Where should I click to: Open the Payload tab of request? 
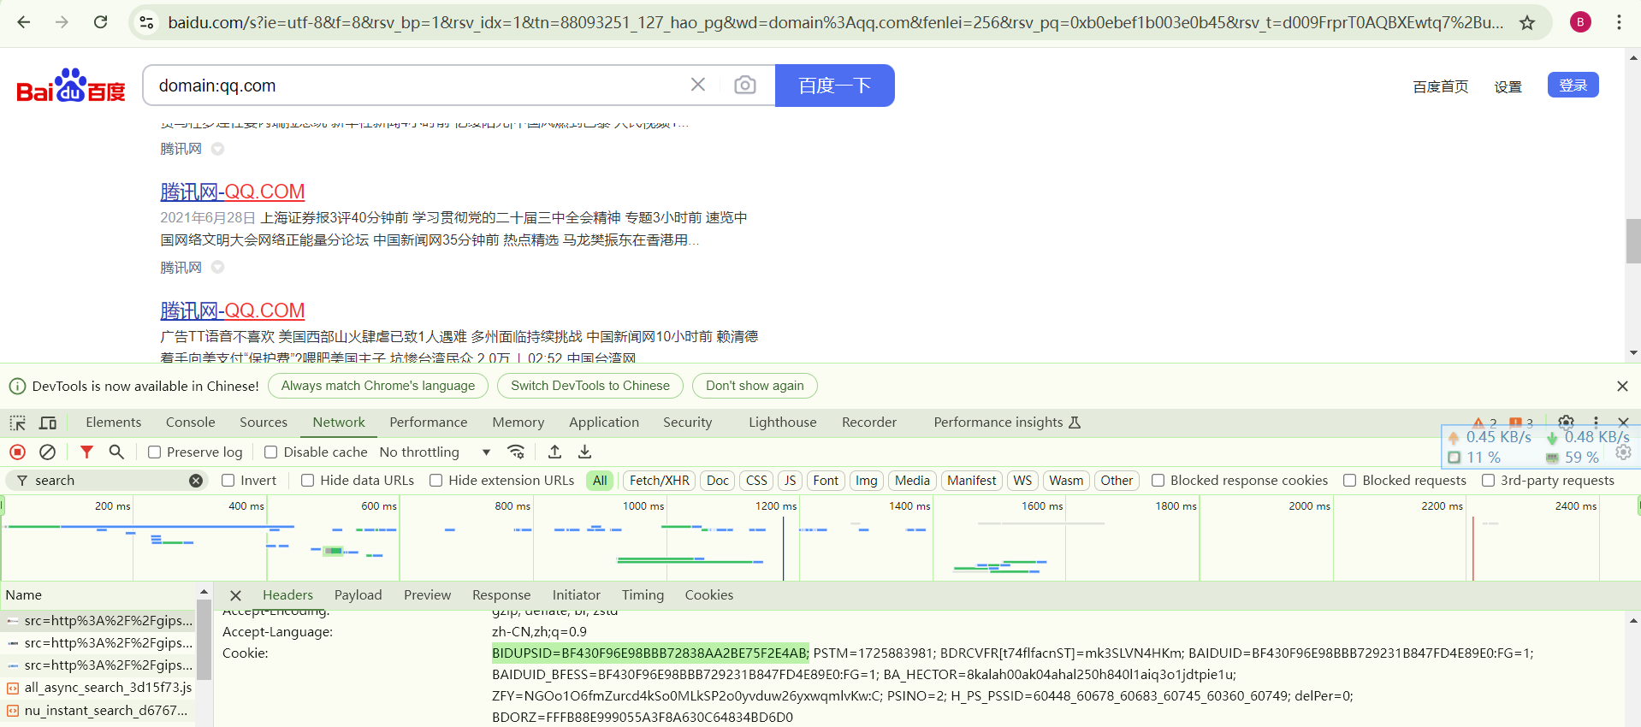click(358, 595)
